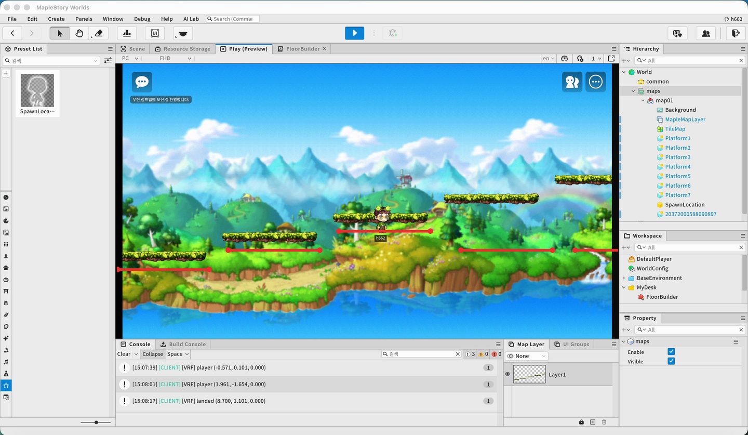Image resolution: width=748 pixels, height=435 pixels.
Task: Toggle the Enable checkbox for maps
Action: [x=671, y=352]
